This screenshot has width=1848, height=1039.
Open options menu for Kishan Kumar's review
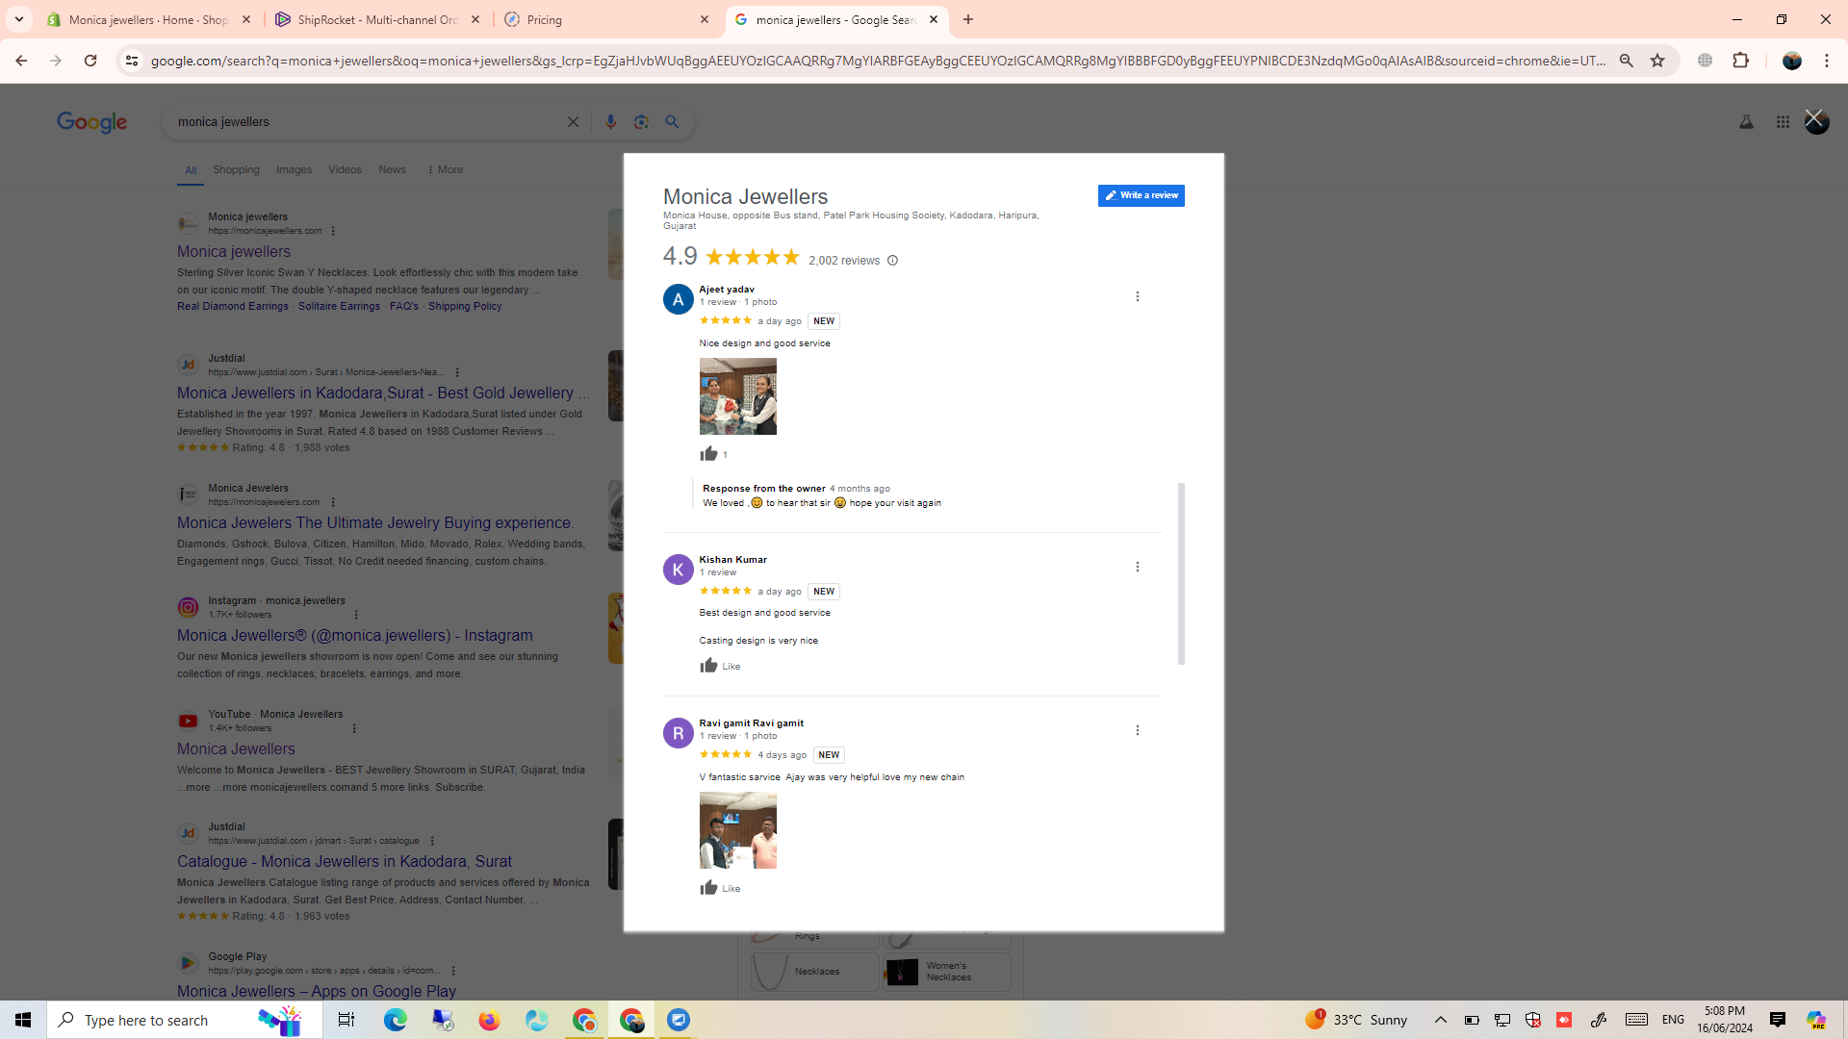[x=1137, y=567]
